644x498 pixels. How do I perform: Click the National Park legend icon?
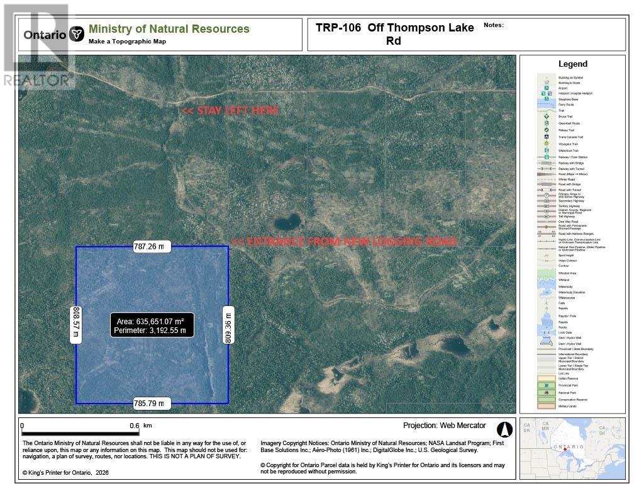coord(547,393)
